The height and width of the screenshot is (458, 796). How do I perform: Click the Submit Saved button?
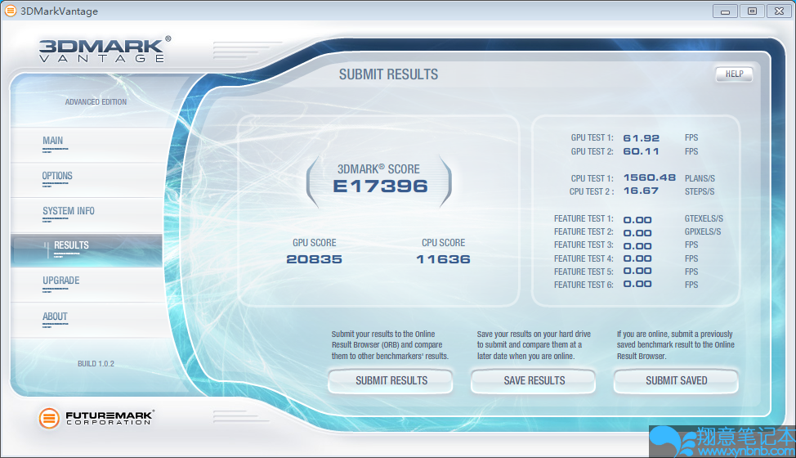(676, 380)
